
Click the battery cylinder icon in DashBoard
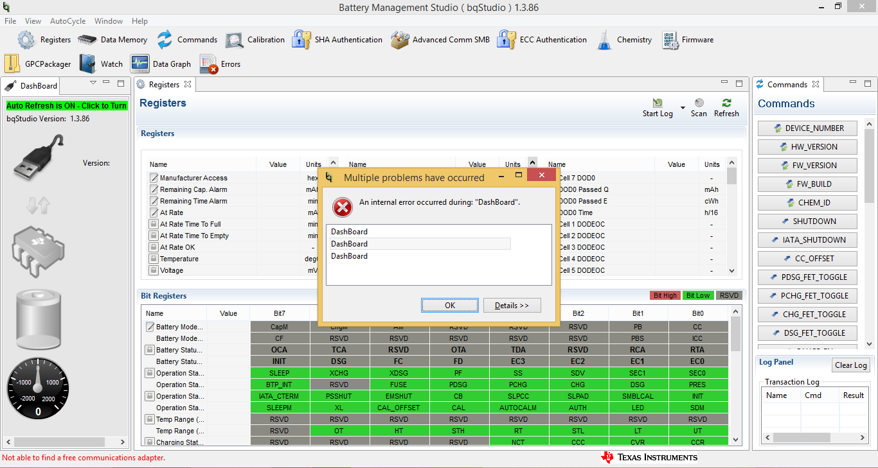pyautogui.click(x=38, y=320)
